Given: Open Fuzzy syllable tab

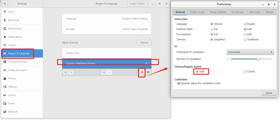Looking at the screenshot, I should tap(218, 12).
